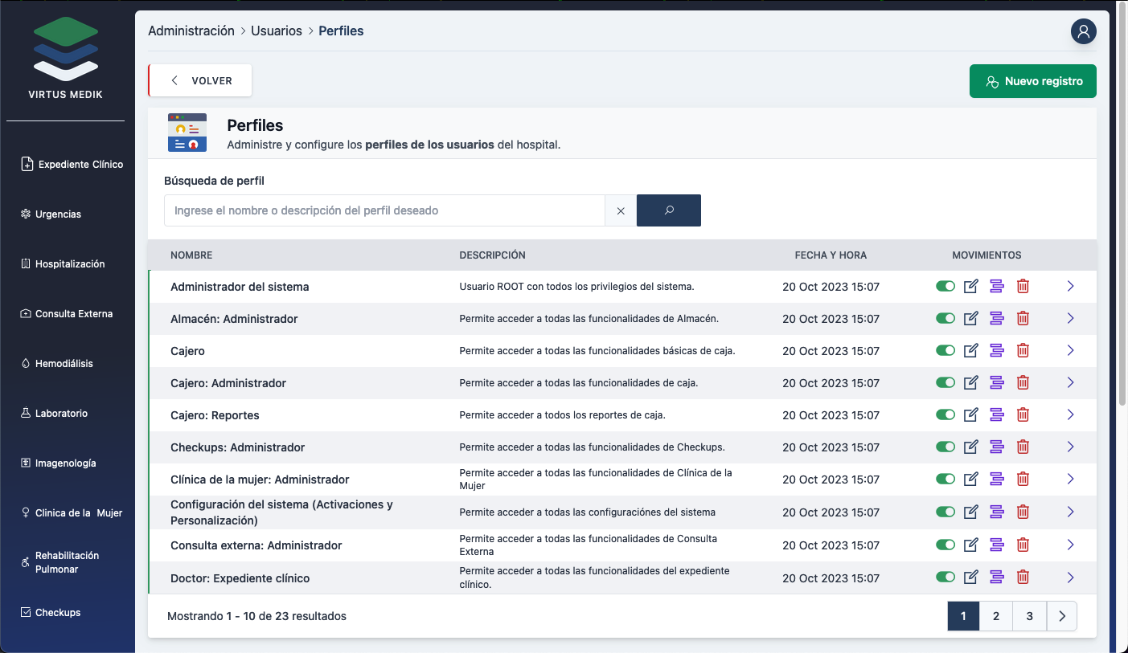Click the search magnifier button

coord(668,210)
